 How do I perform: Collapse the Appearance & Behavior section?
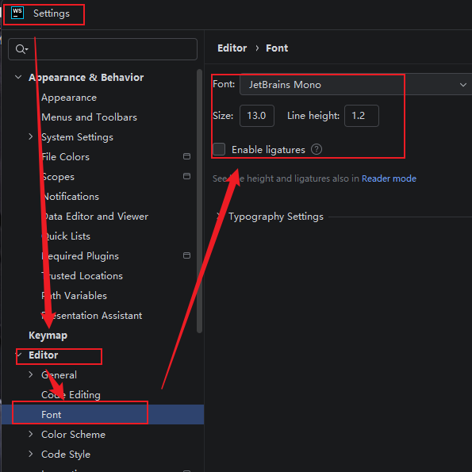pos(18,77)
